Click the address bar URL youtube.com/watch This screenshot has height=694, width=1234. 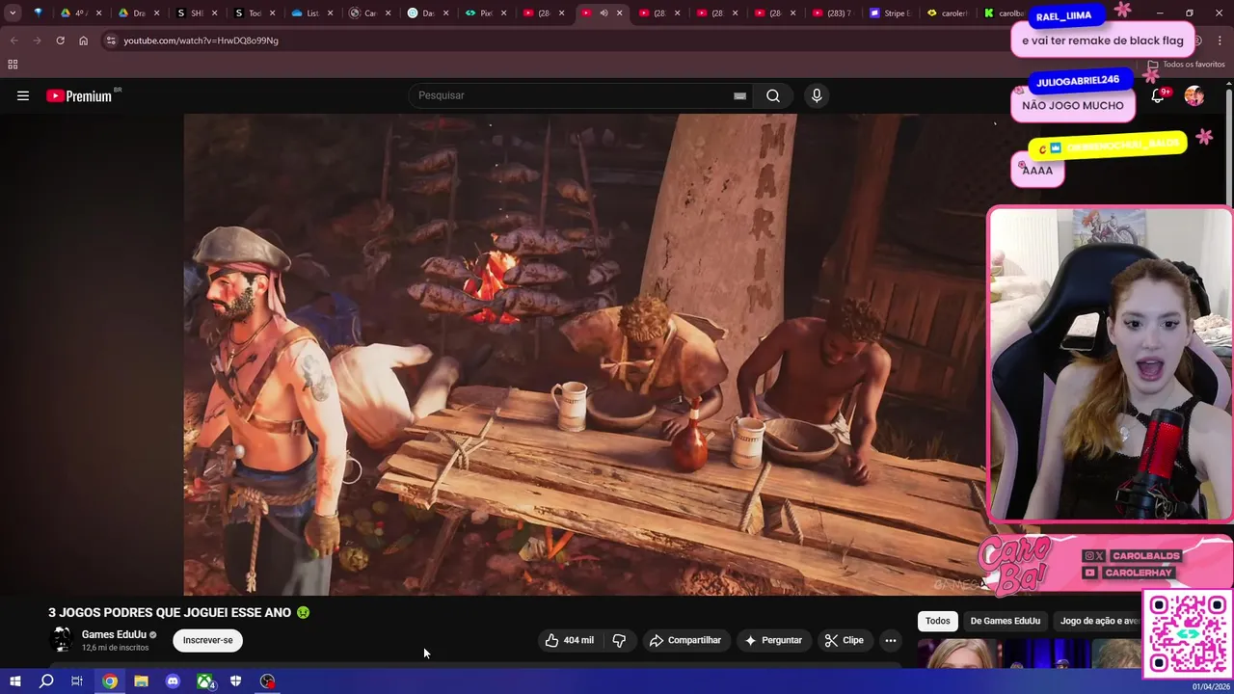tap(201, 40)
